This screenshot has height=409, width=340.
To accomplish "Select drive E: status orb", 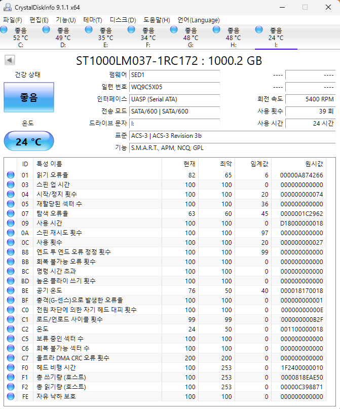I will coord(89,30).
